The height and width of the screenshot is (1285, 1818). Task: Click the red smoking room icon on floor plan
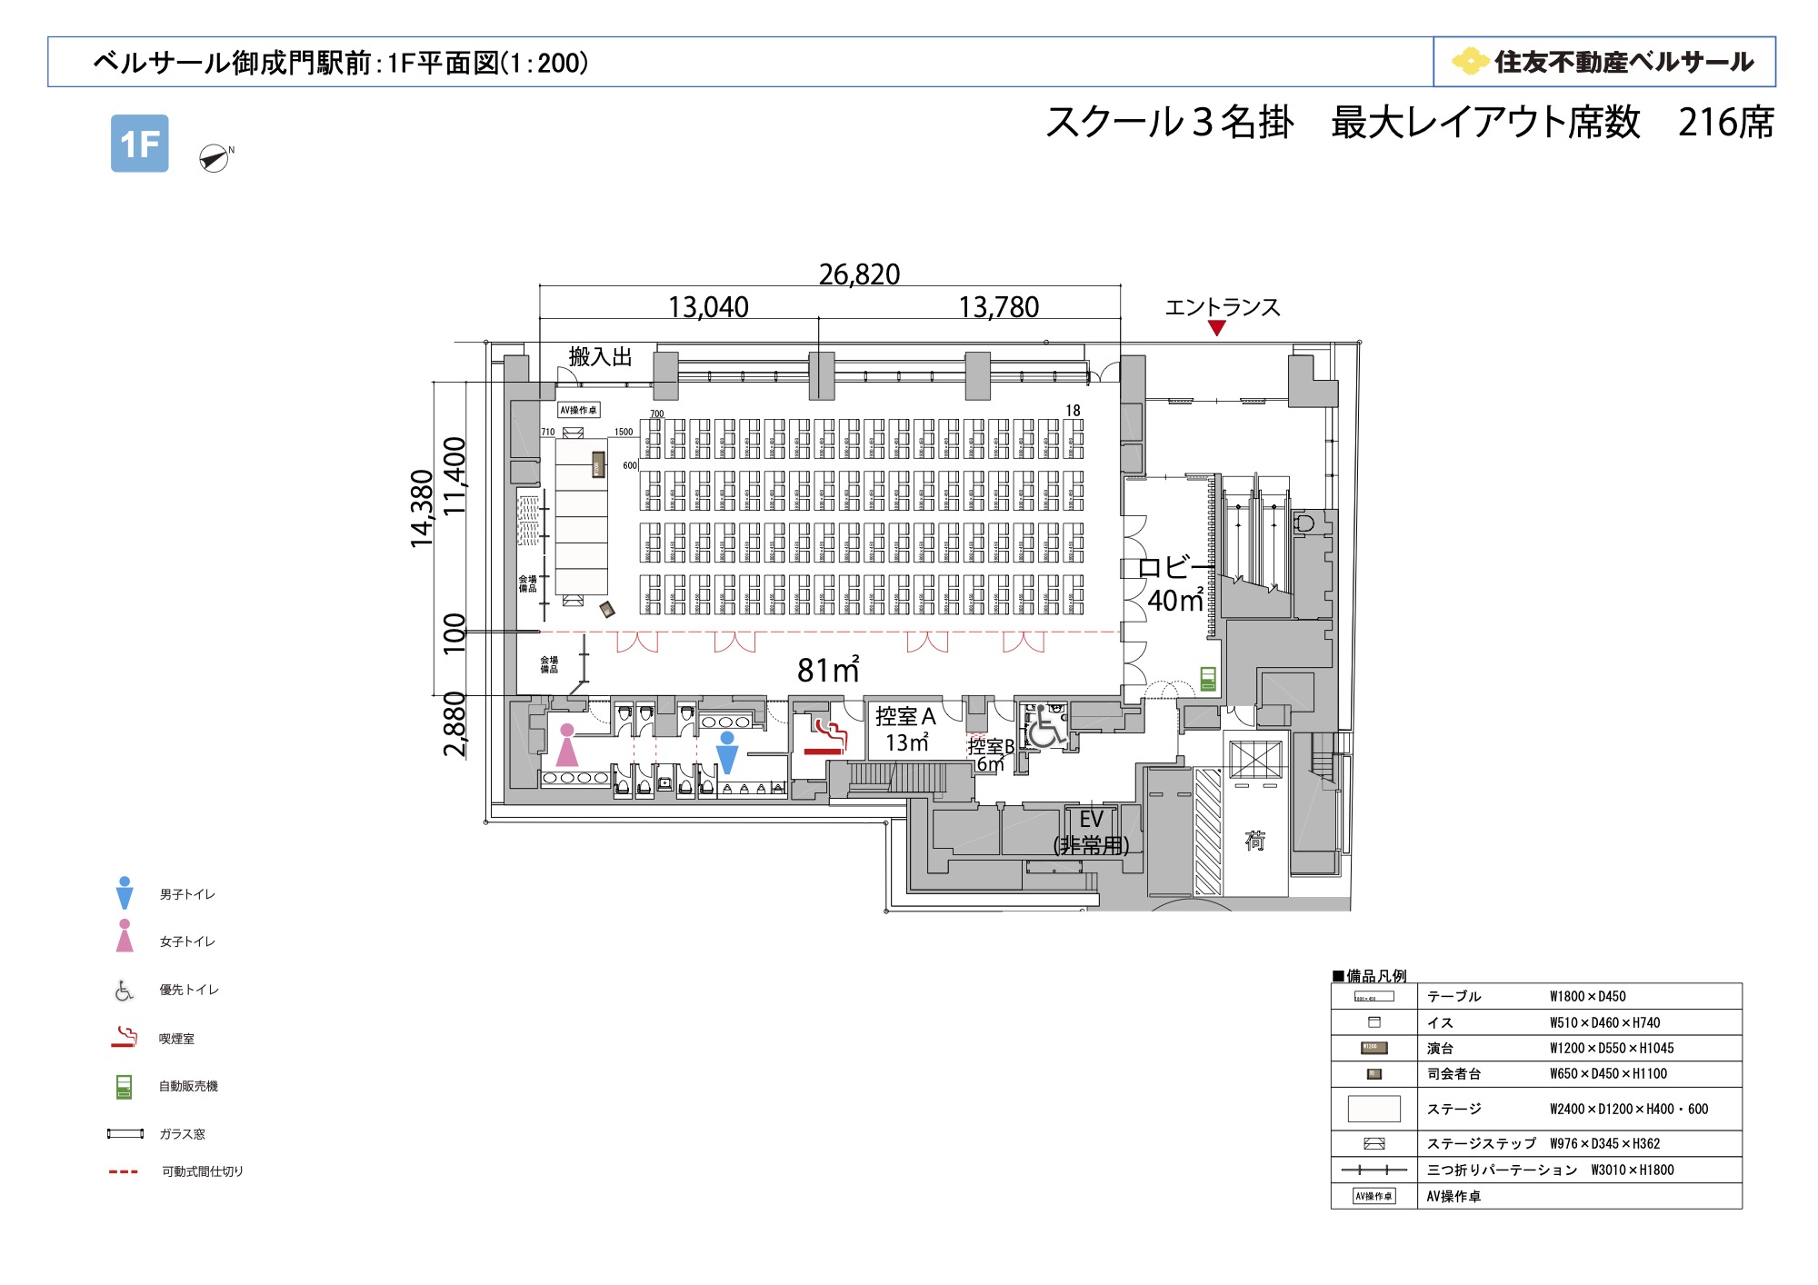pos(825,737)
